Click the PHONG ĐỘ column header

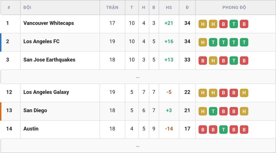tap(234, 7)
